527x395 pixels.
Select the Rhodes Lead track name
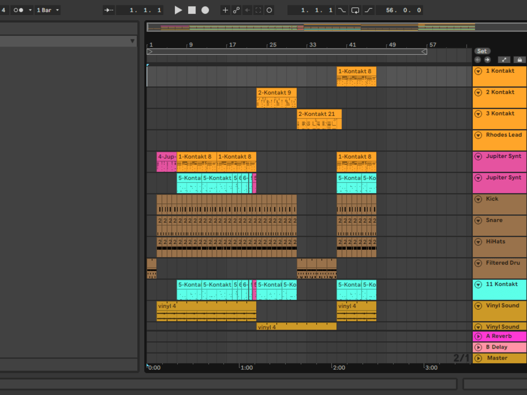504,135
